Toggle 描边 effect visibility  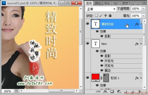[102, 70]
